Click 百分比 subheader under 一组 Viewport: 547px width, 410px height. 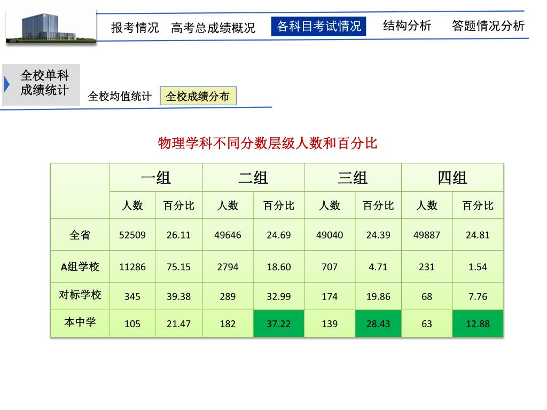[178, 205]
